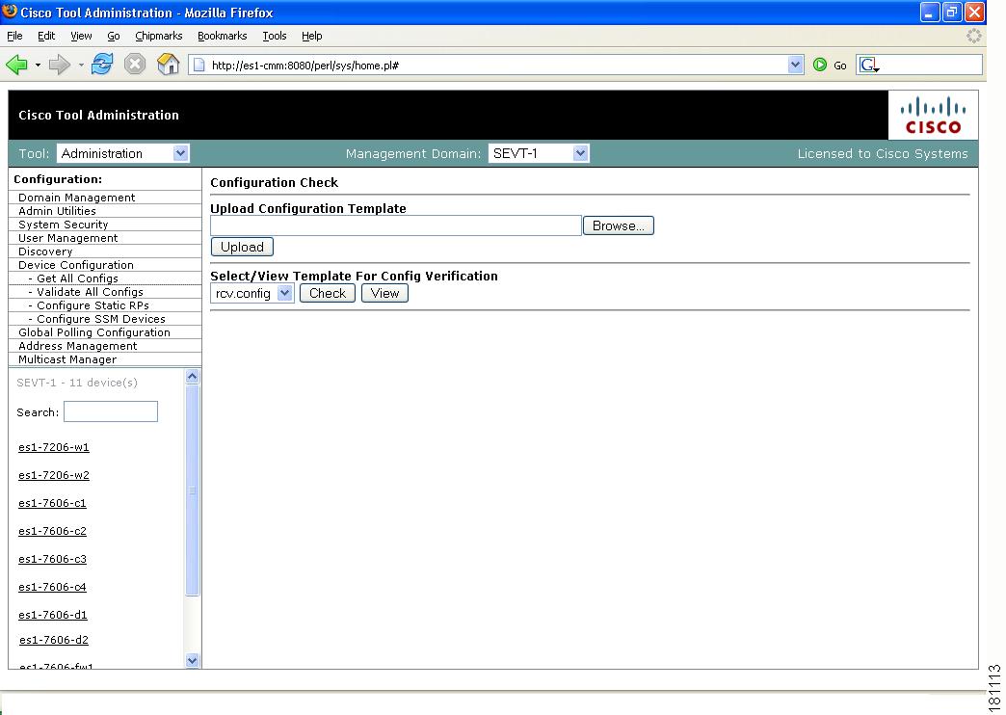
Task: Click the device list scroll up arrow
Action: [192, 377]
